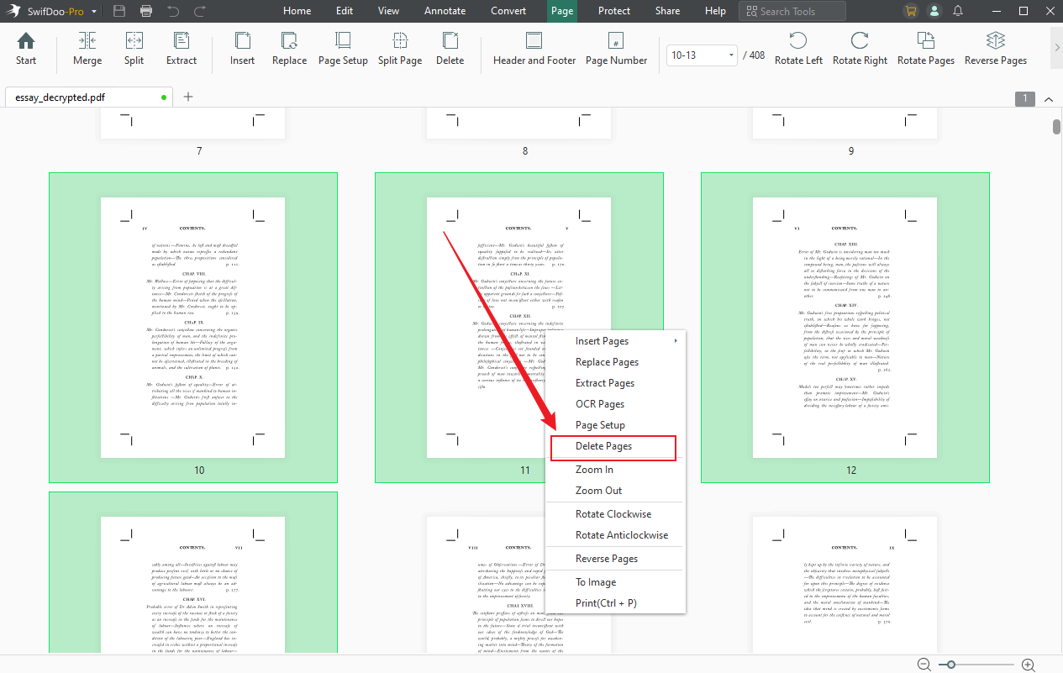Adjust the zoom slider at bottom right
The image size is (1063, 673).
pos(950,664)
